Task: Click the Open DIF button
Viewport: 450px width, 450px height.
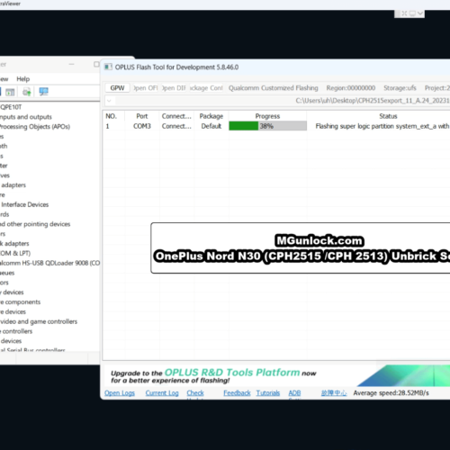Action: point(174,88)
